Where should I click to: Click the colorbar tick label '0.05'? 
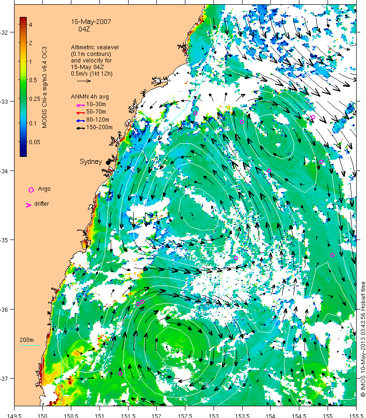tap(35, 142)
